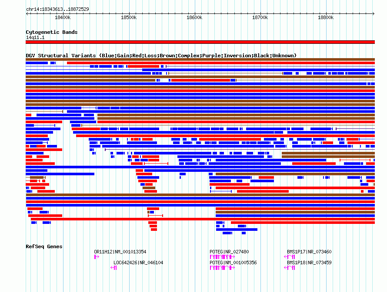The image size is (387, 292).
Task: Click the LOC642426 gene glyph
Action: pyautogui.click(x=113, y=268)
